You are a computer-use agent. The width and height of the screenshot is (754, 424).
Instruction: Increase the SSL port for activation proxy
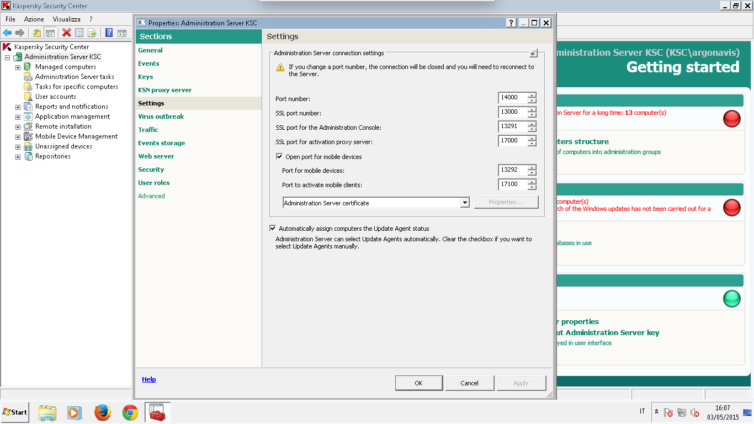(x=532, y=138)
